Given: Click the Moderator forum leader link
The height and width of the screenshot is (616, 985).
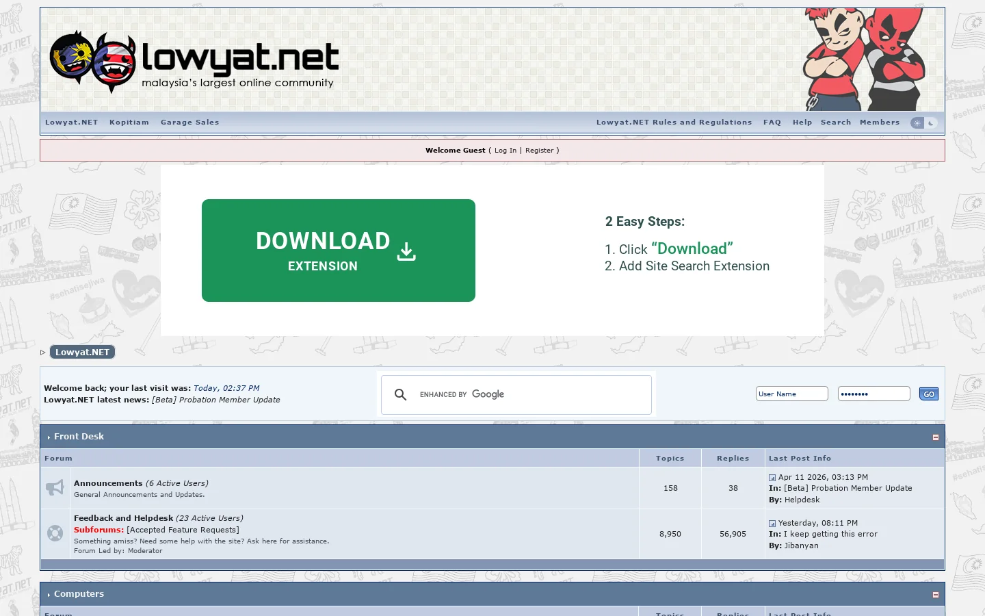Looking at the screenshot, I should point(145,551).
